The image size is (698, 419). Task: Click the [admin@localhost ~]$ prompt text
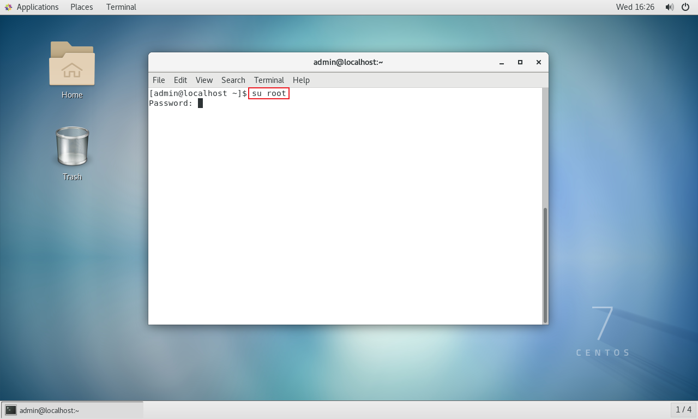(x=198, y=93)
